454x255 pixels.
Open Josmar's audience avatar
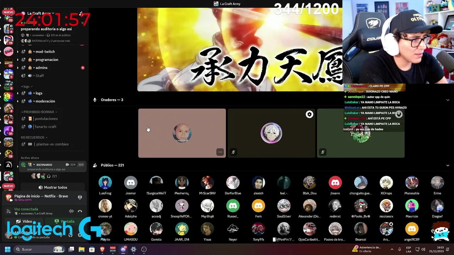coord(131,183)
